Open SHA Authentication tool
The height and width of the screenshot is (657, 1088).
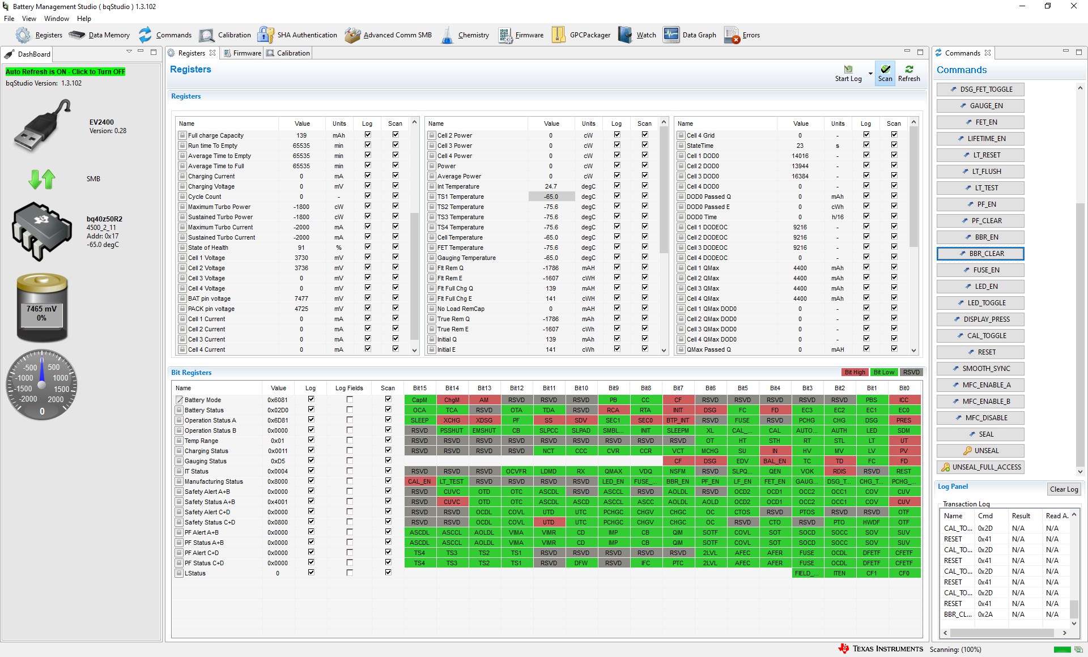pos(297,35)
